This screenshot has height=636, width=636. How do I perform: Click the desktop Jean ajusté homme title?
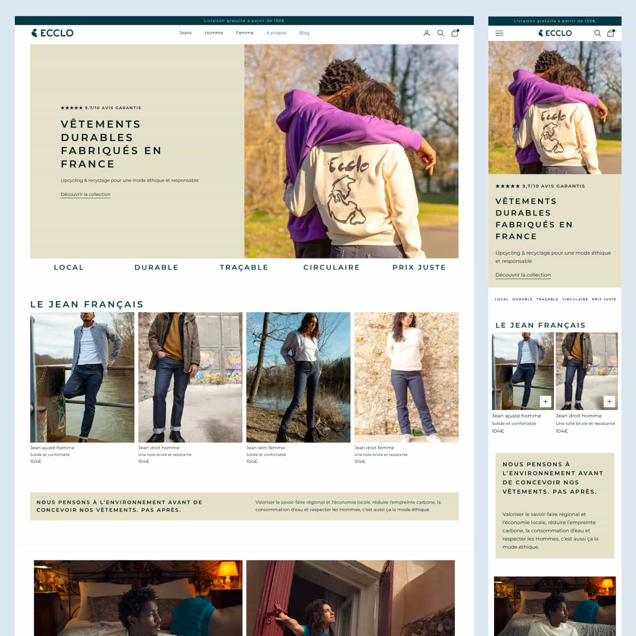[x=52, y=448]
